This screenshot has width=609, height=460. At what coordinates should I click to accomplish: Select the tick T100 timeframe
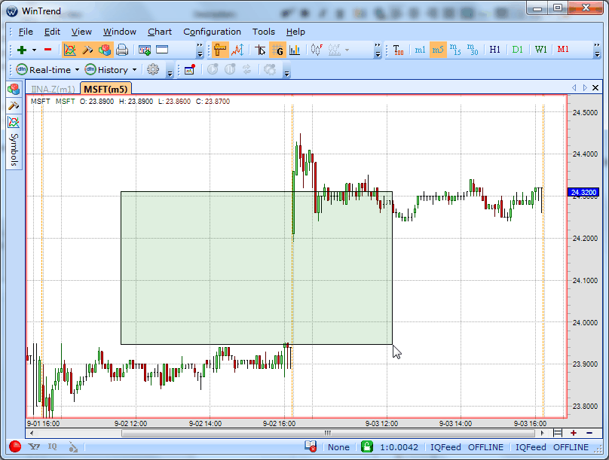(x=398, y=50)
